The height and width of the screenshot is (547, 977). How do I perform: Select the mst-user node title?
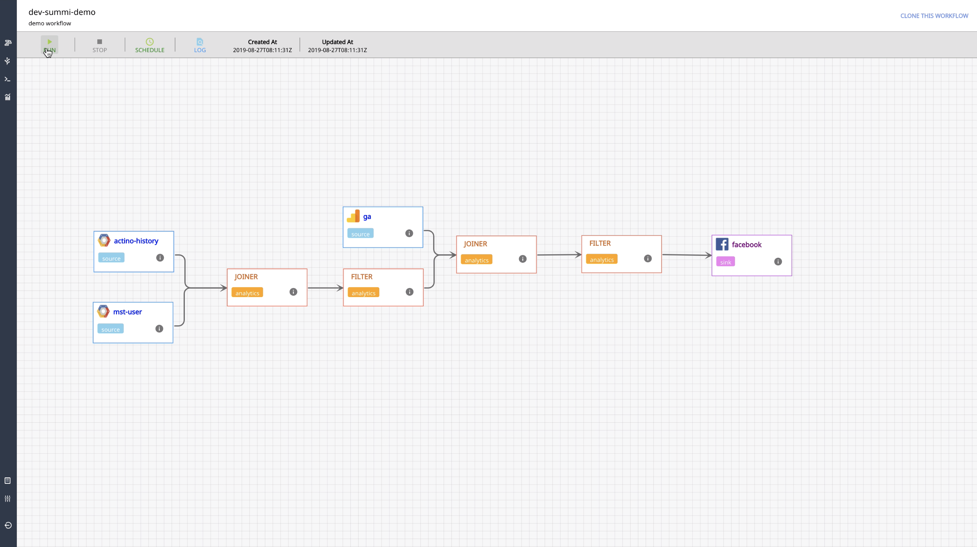(127, 312)
